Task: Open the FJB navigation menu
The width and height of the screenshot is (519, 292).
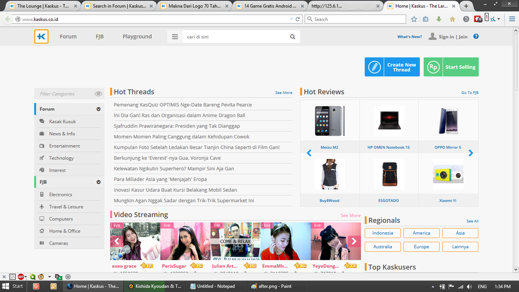Action: tap(100, 36)
